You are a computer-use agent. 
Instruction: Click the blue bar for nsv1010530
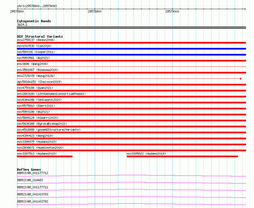pos(131,49)
